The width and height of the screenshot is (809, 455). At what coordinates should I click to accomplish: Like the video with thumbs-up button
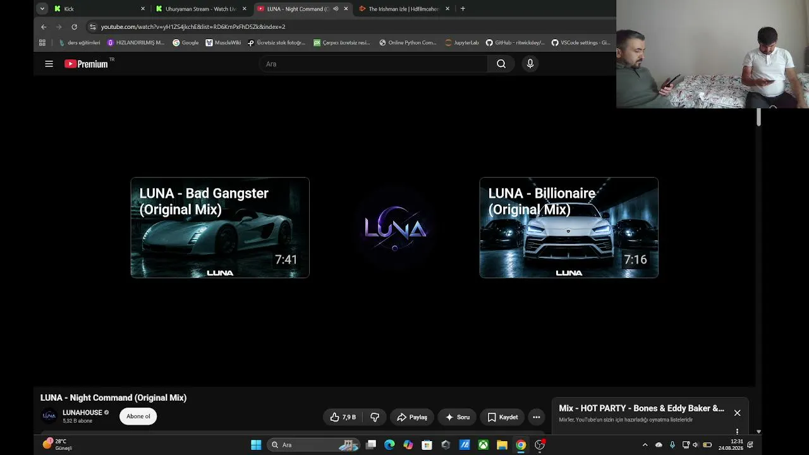(x=343, y=417)
